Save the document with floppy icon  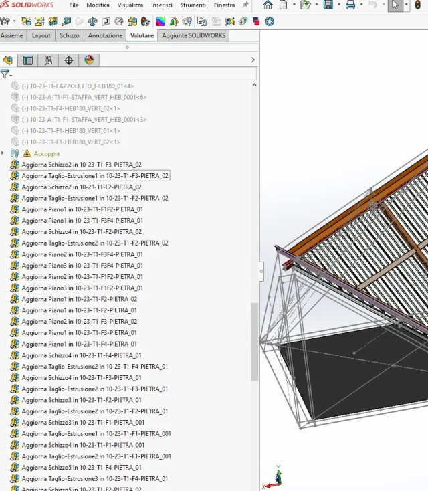[x=328, y=5]
